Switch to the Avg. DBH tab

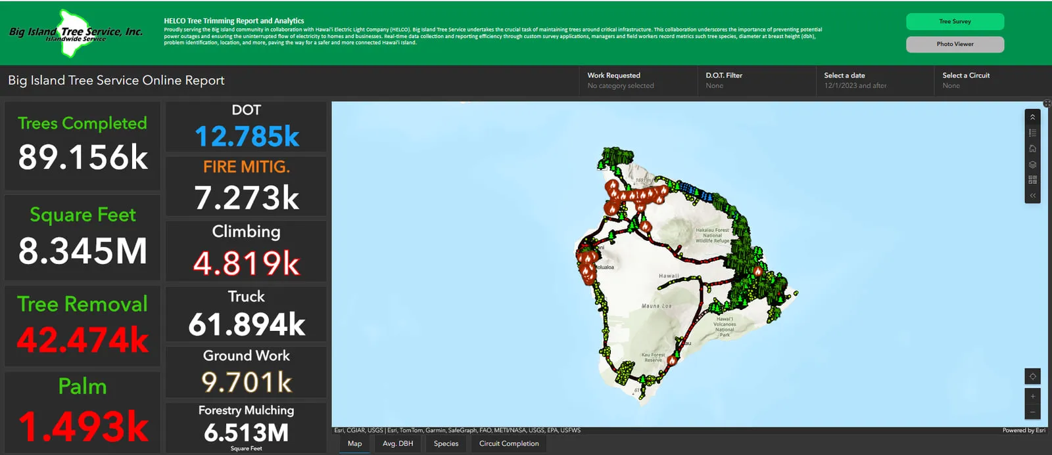point(398,444)
